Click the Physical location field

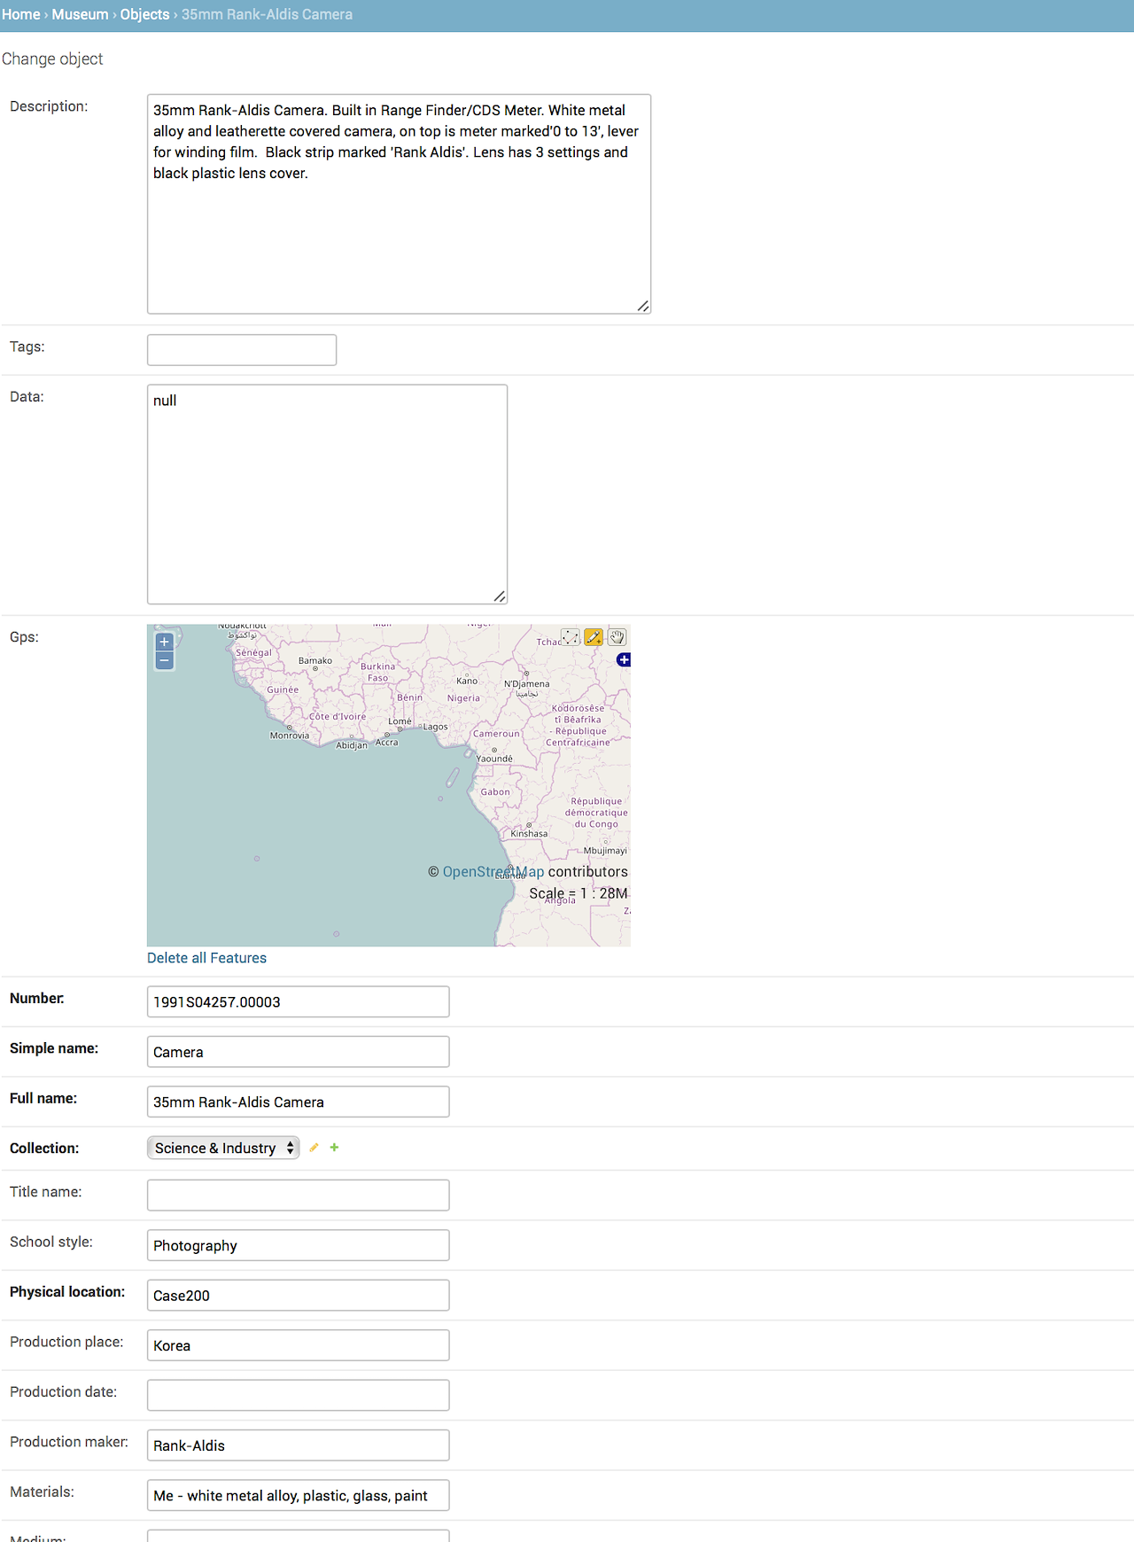[x=298, y=1295]
